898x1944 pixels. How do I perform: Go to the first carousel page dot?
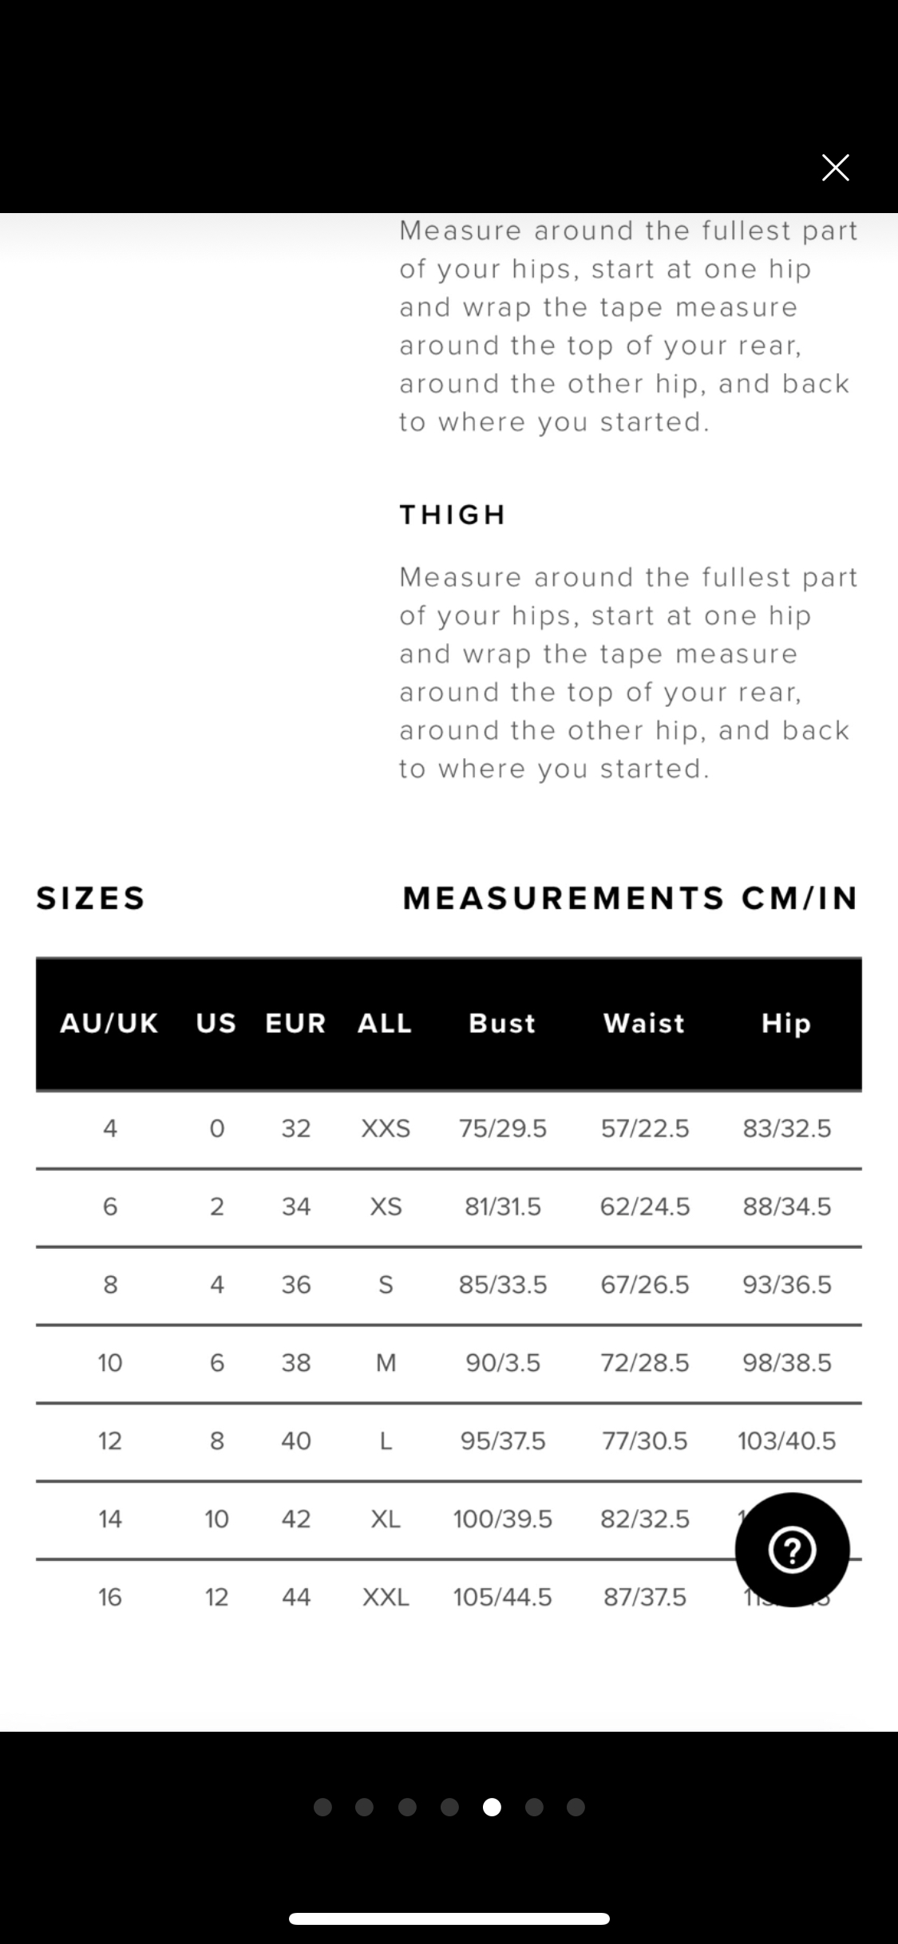click(x=322, y=1807)
